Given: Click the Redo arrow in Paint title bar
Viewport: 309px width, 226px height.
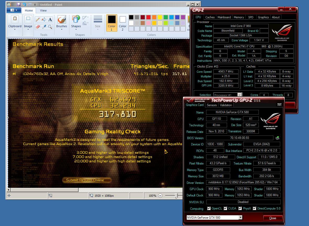Looking at the screenshot, I should click(30, 4).
